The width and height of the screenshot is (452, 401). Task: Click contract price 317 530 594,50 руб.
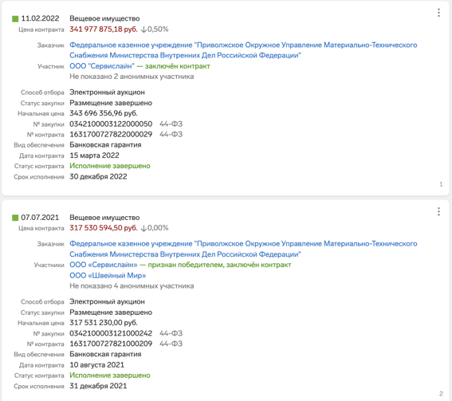click(x=104, y=228)
